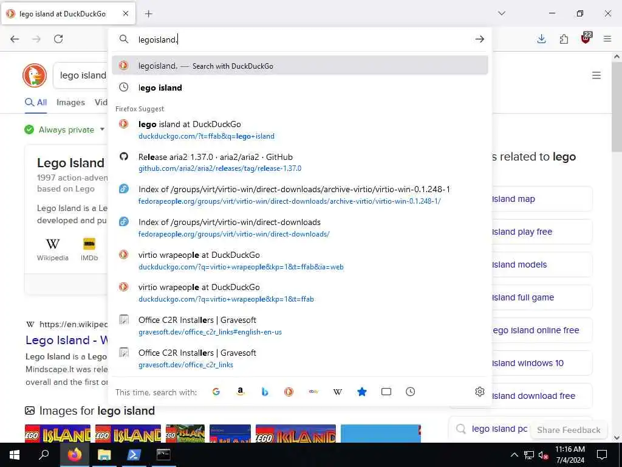
Task: Open Windows taskbar search
Action: 44,455
